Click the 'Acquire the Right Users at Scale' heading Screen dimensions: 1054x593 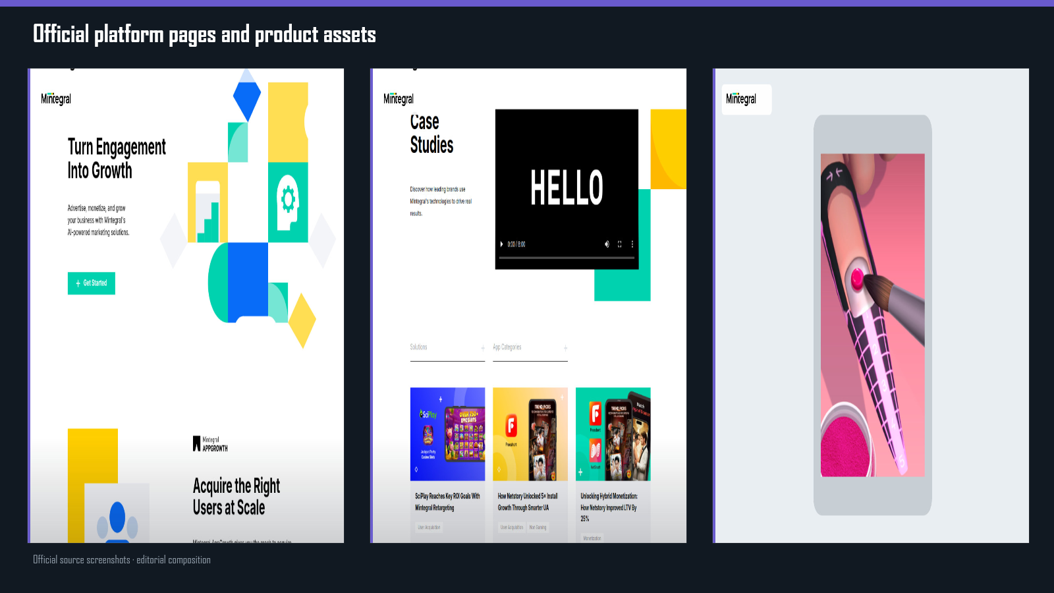click(236, 497)
